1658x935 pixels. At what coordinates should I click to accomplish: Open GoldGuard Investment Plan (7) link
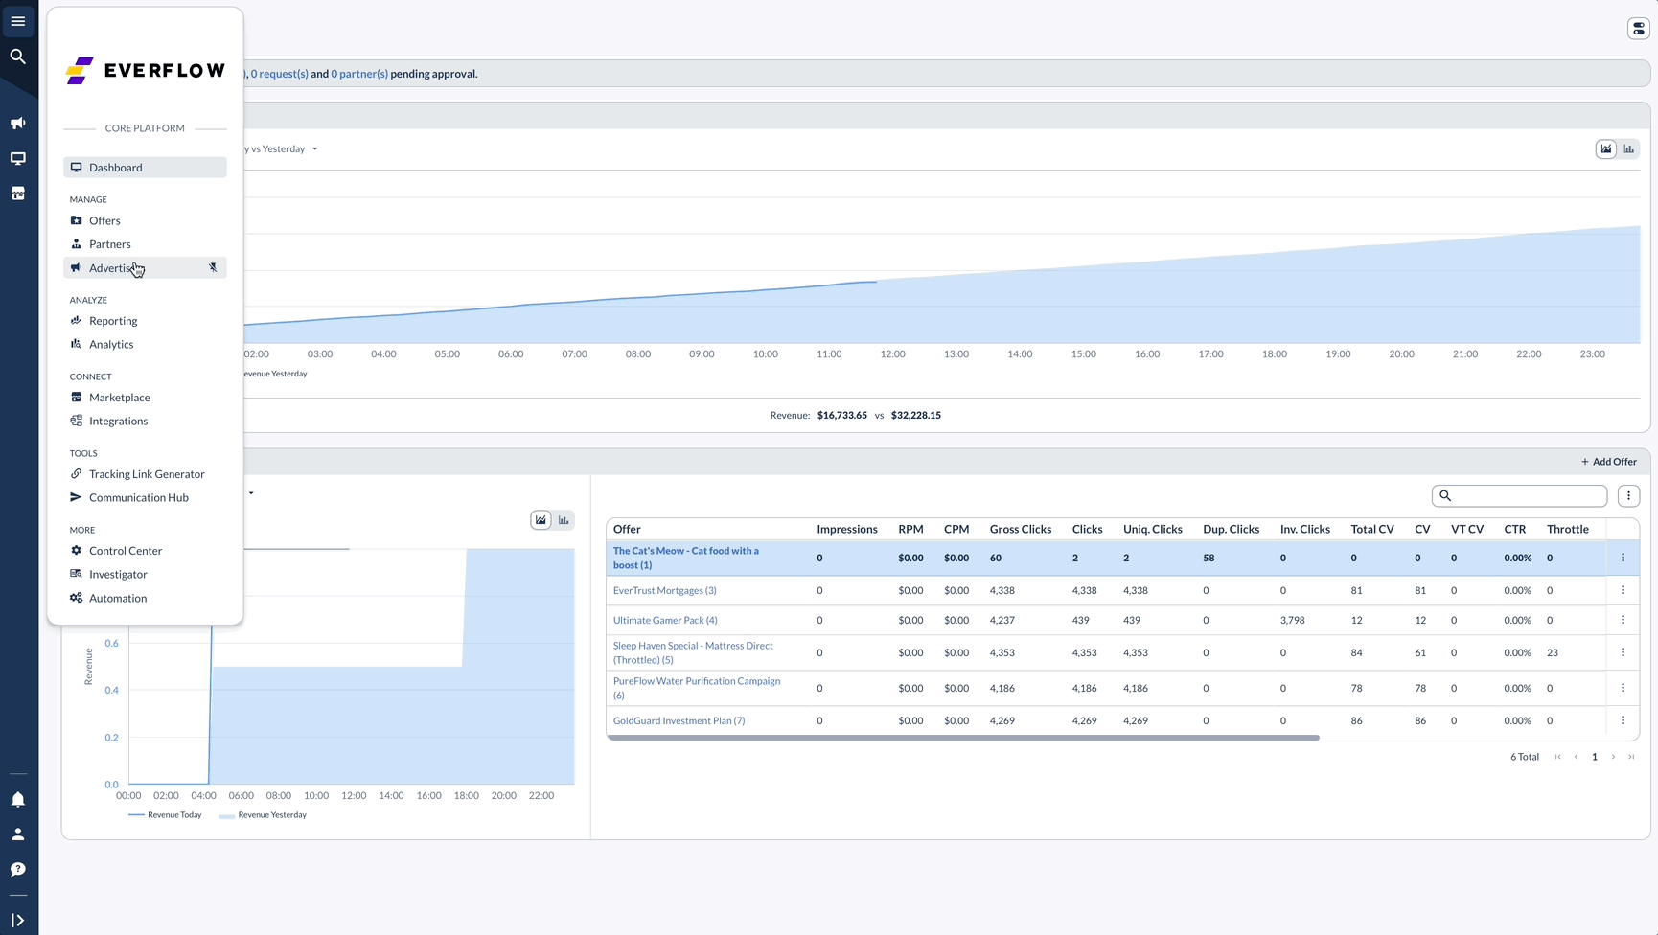[x=679, y=721]
